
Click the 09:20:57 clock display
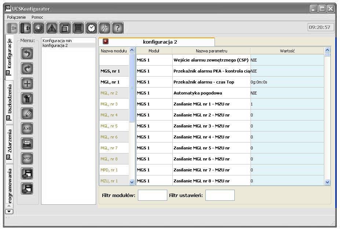tap(321, 27)
